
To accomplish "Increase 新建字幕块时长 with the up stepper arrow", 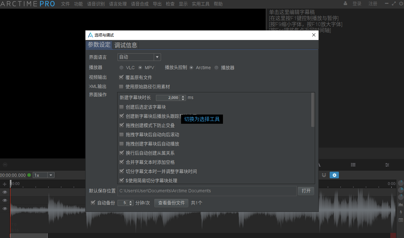I will [x=183, y=96].
